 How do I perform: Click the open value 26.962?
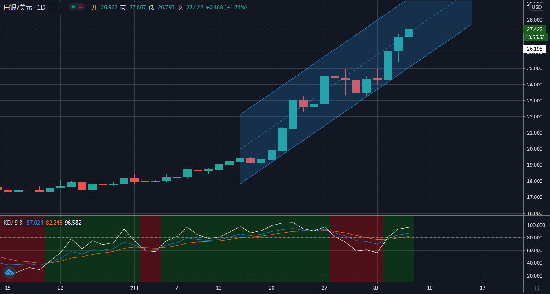(x=109, y=7)
